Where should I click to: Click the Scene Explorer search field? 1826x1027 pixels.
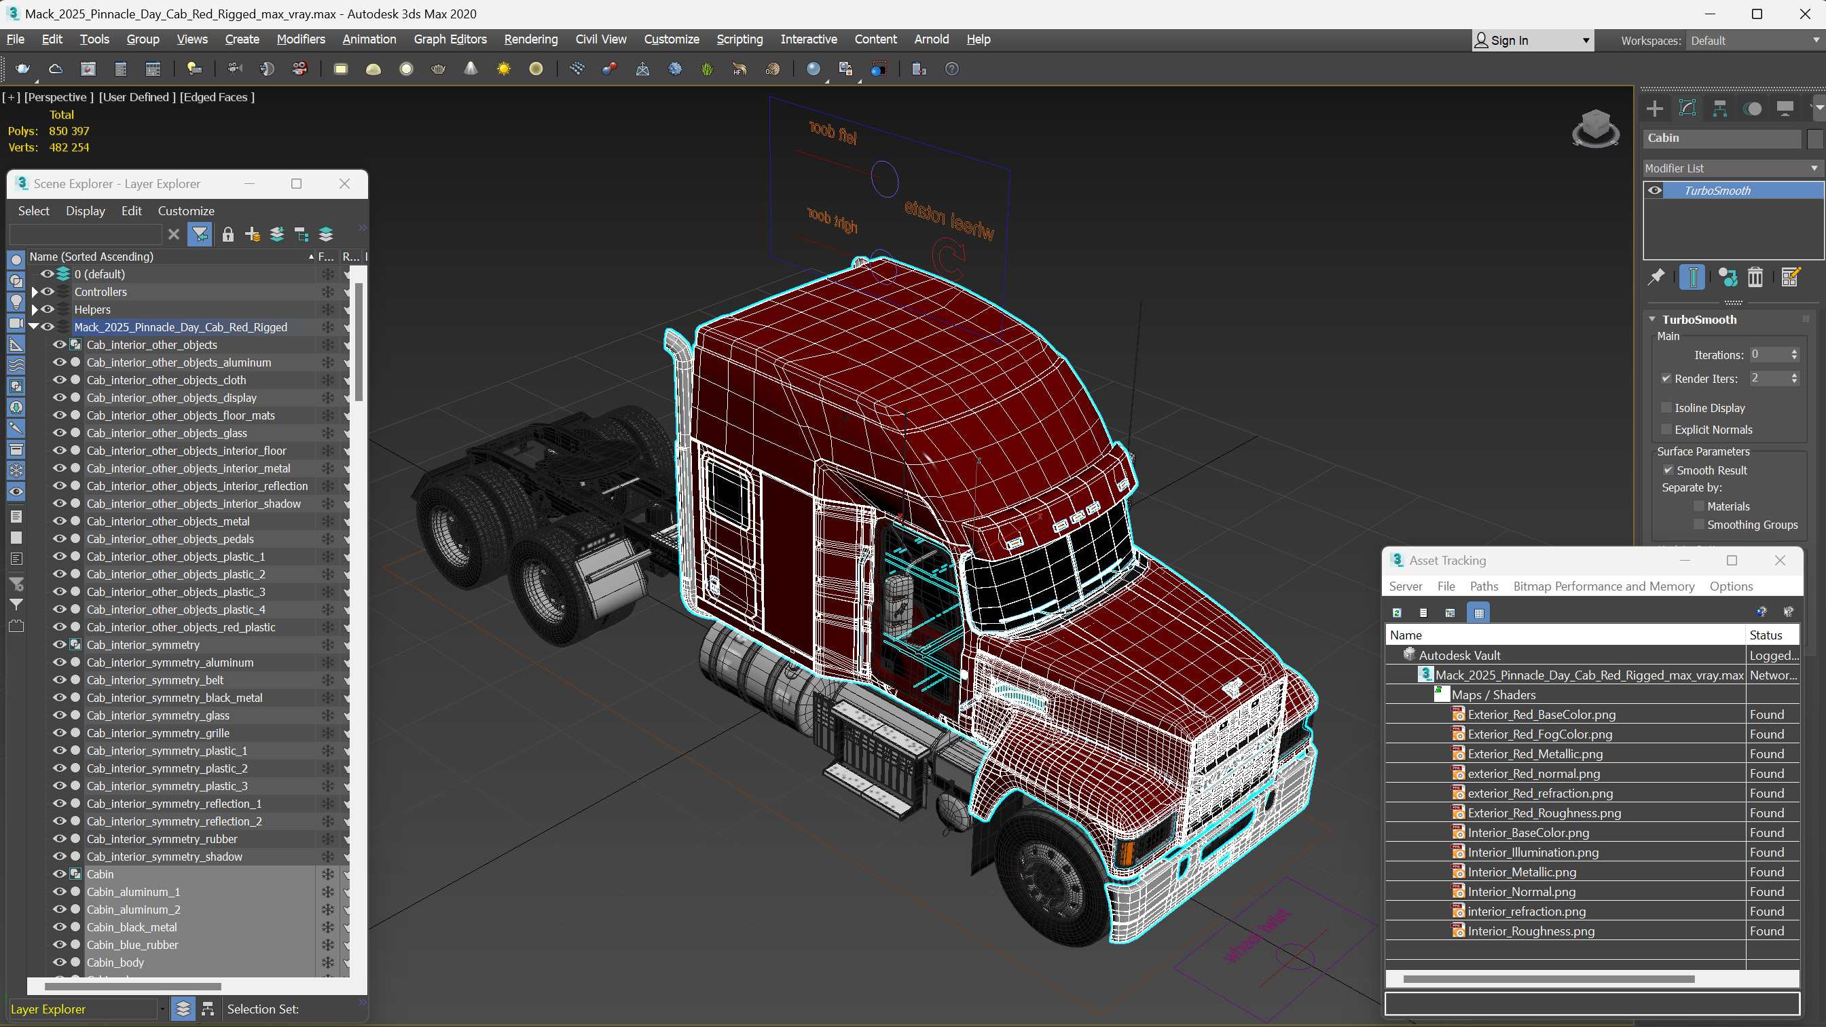86,235
